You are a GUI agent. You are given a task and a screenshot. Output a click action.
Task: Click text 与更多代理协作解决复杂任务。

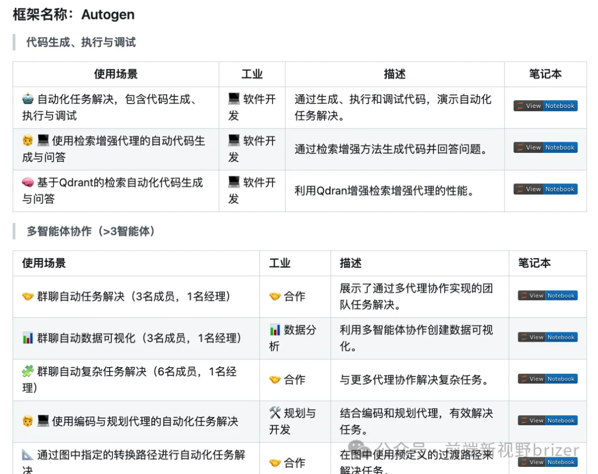click(416, 380)
